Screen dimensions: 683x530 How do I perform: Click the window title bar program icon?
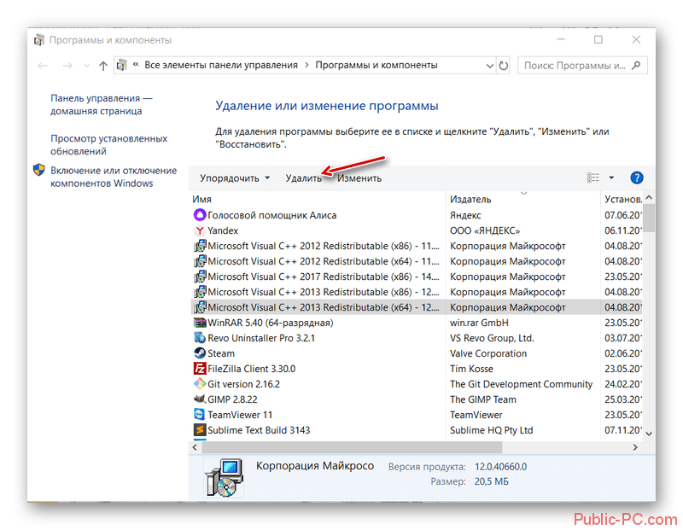(x=39, y=40)
